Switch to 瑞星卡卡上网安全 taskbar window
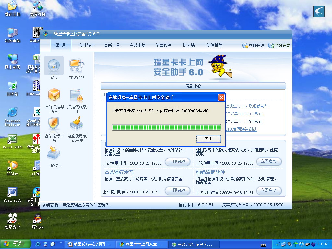332x249 pixels. pos(142,244)
